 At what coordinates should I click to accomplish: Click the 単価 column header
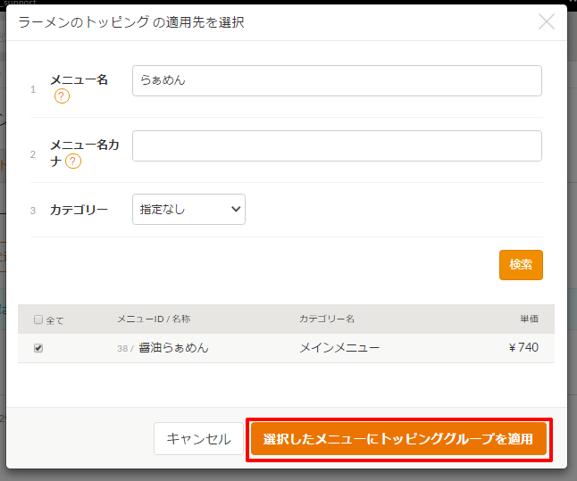[529, 319]
